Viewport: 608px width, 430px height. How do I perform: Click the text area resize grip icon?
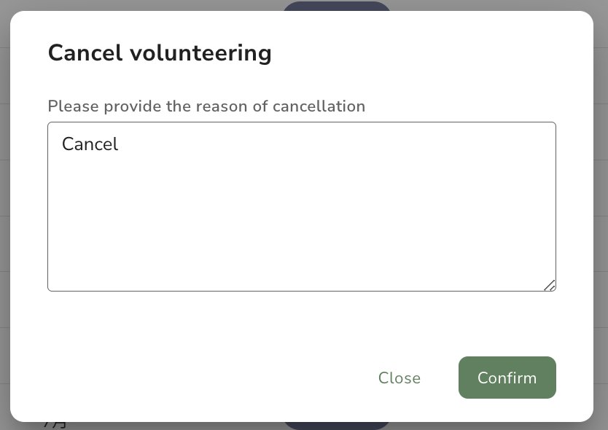[x=550, y=286]
